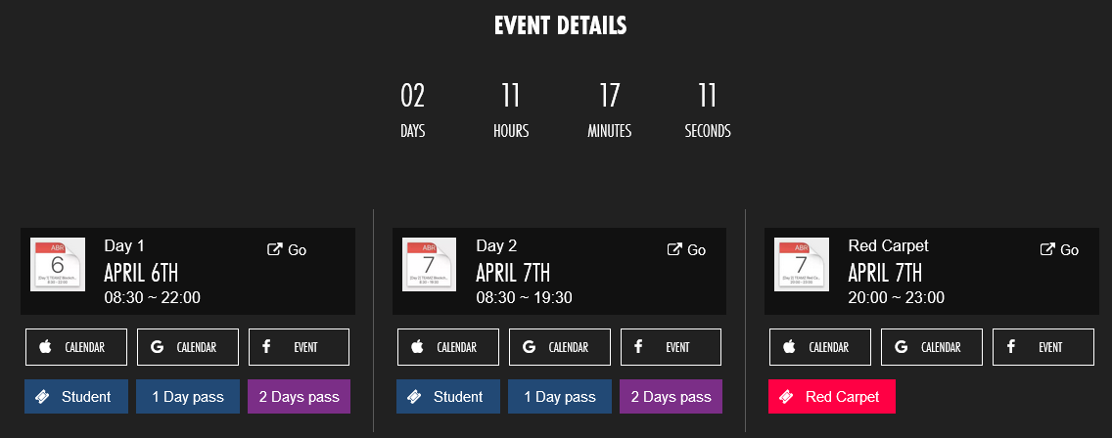Add Day 2 to Google Calendar
Screen dimensions: 1112x438
pos(560,347)
